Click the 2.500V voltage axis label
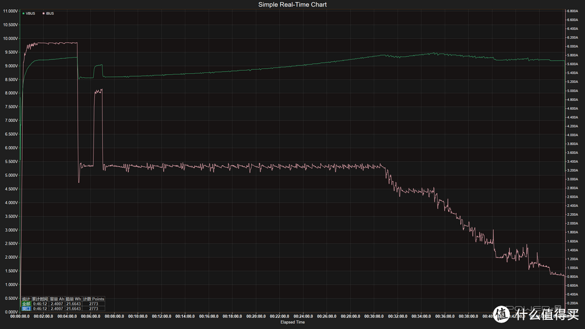 tap(11, 244)
